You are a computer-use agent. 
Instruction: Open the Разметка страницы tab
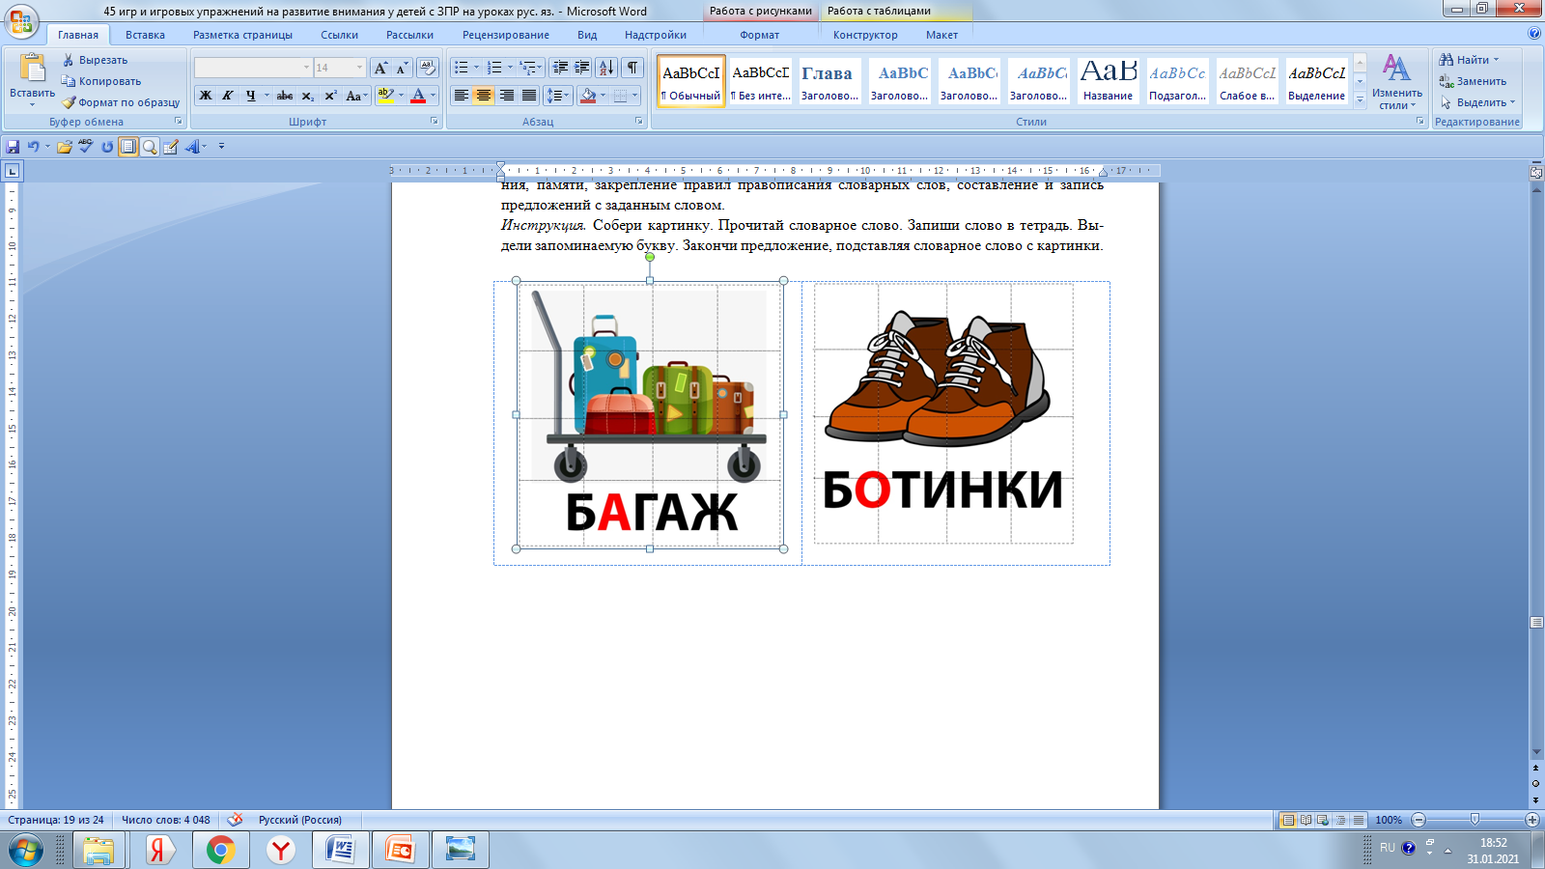click(242, 35)
